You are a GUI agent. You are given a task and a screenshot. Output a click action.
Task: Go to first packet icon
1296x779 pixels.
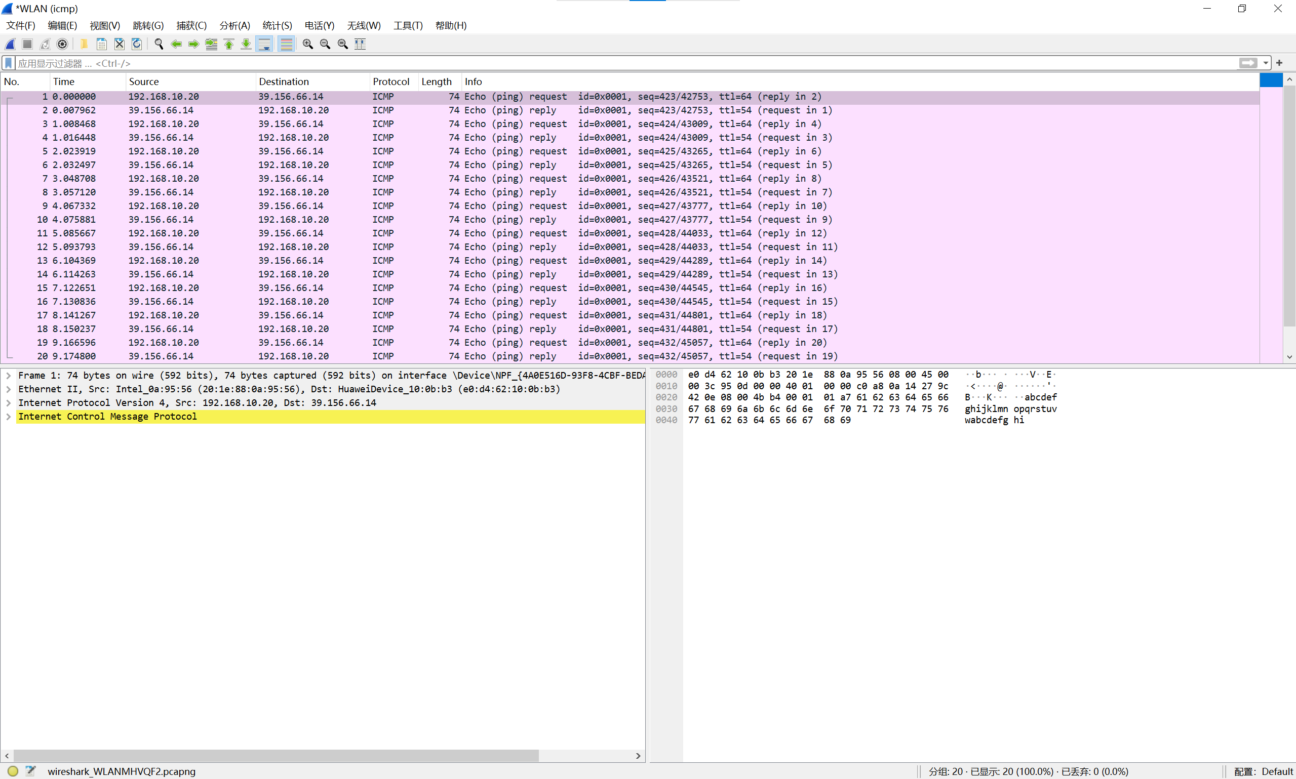[229, 44]
